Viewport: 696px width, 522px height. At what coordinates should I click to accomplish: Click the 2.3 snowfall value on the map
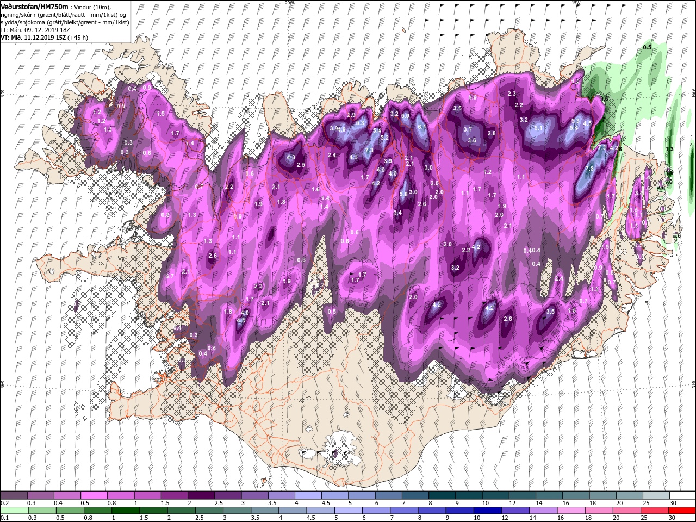[x=512, y=94]
